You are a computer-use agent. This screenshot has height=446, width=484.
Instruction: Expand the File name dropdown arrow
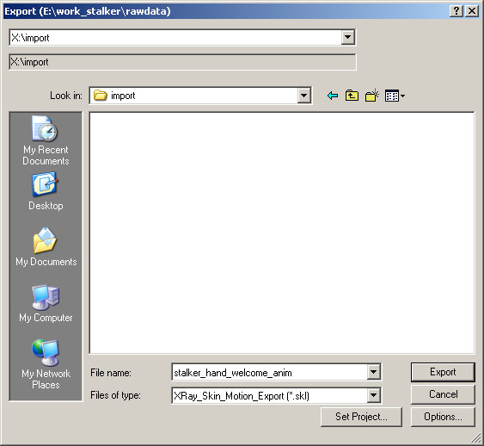pos(373,372)
